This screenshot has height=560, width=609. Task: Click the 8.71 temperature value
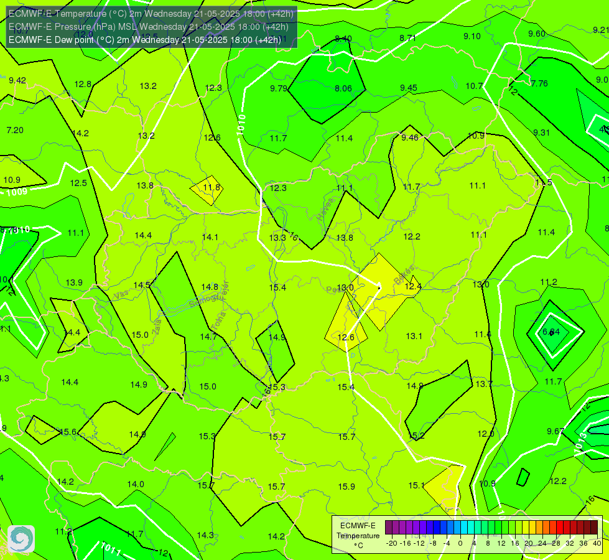(x=408, y=38)
